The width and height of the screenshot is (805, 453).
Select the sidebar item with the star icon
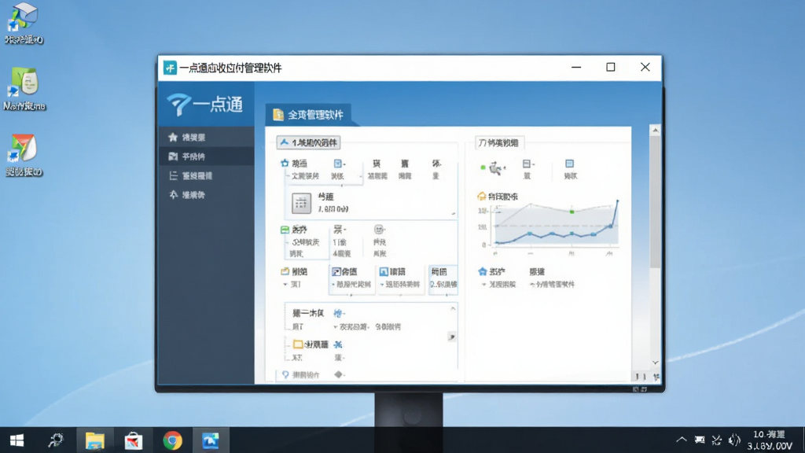(x=207, y=137)
